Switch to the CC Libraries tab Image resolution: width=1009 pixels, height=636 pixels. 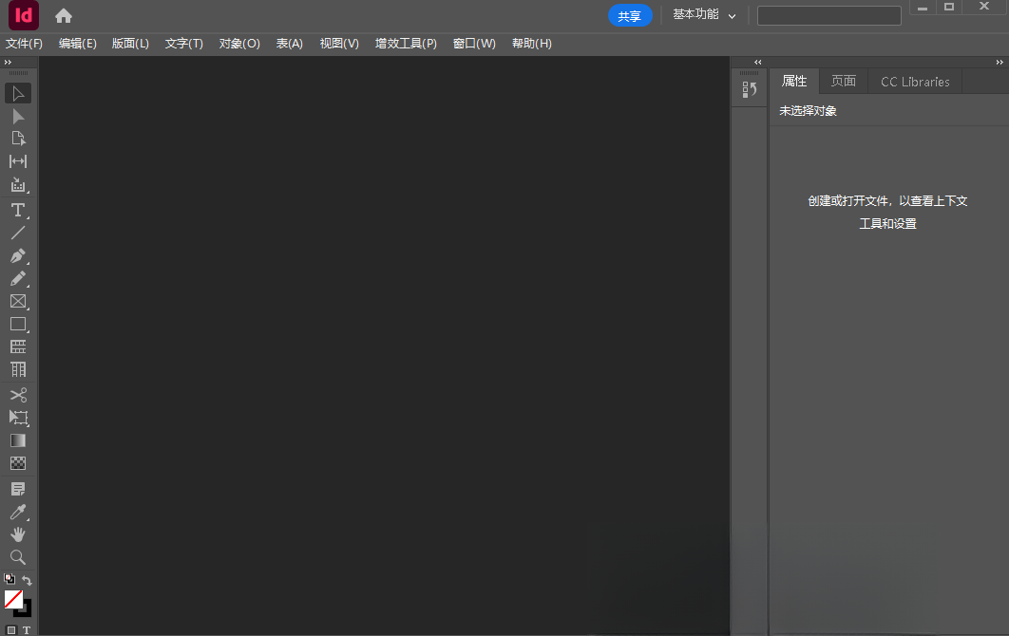point(915,82)
